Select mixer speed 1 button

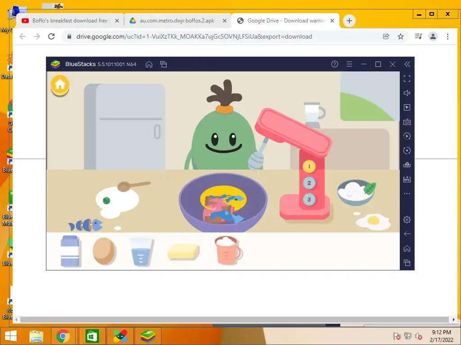pyautogui.click(x=309, y=167)
